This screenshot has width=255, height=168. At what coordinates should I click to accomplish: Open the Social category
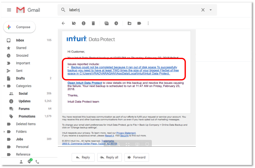pyautogui.click(x=23, y=94)
